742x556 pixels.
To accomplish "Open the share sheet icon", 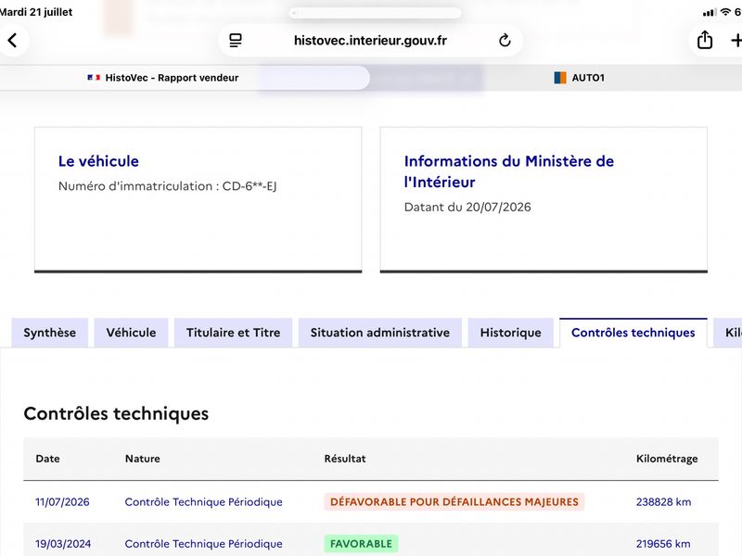I will click(705, 40).
